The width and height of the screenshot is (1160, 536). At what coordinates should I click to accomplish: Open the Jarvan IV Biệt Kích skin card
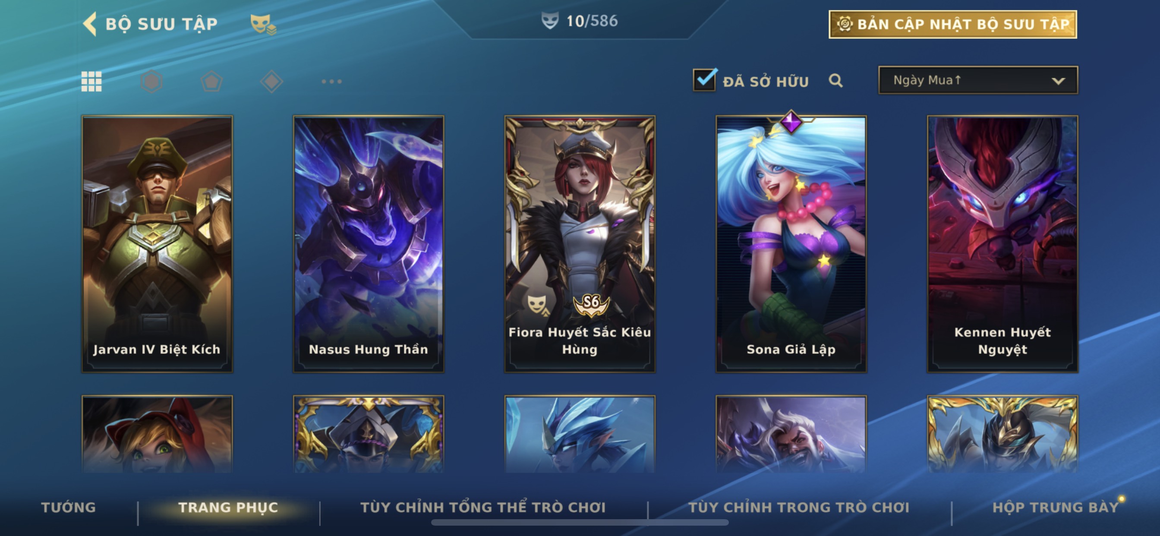[157, 244]
